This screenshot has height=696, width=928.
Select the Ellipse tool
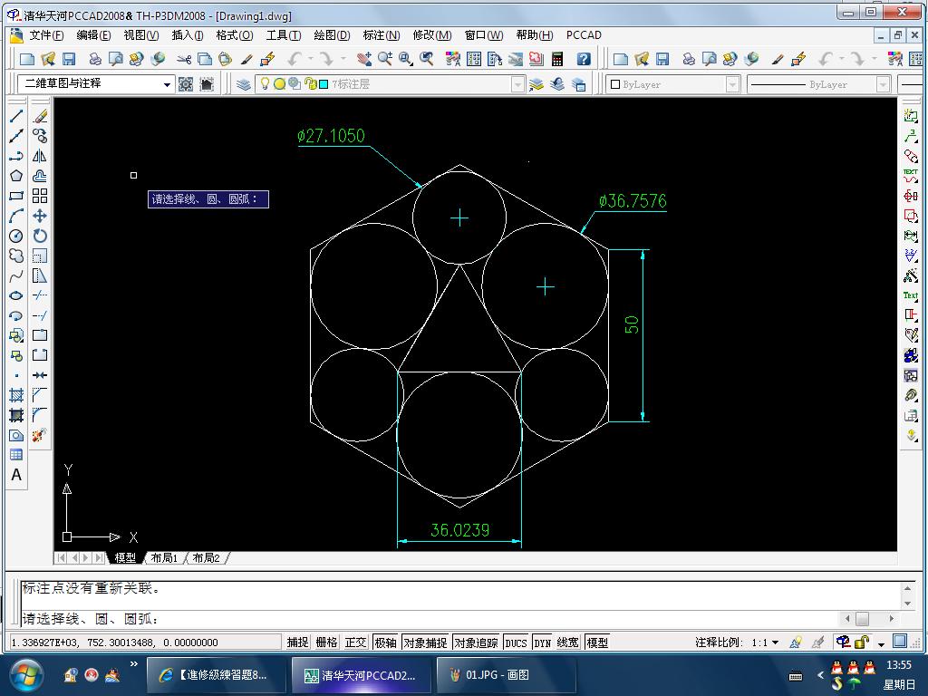[16, 295]
